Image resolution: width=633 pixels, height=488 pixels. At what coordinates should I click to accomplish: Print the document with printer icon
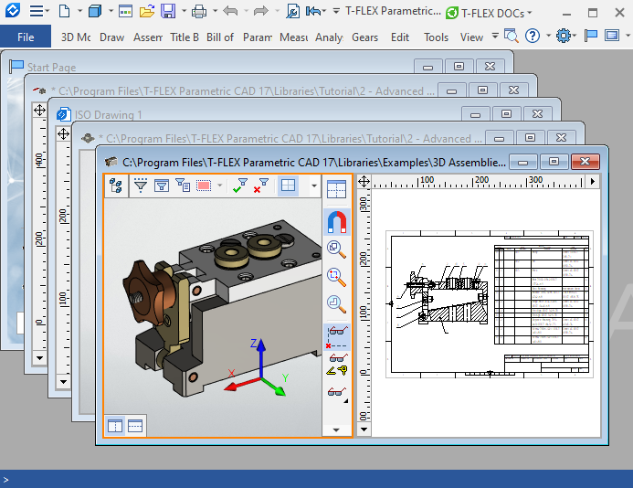click(x=198, y=11)
